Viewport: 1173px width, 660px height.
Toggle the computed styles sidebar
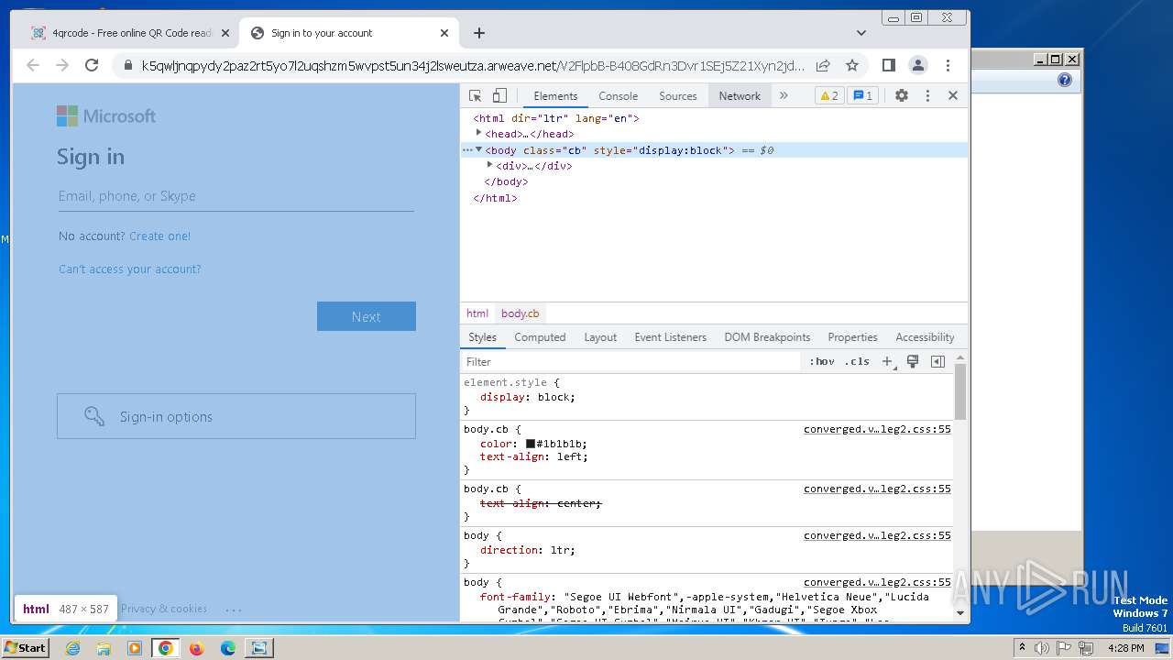click(x=937, y=362)
